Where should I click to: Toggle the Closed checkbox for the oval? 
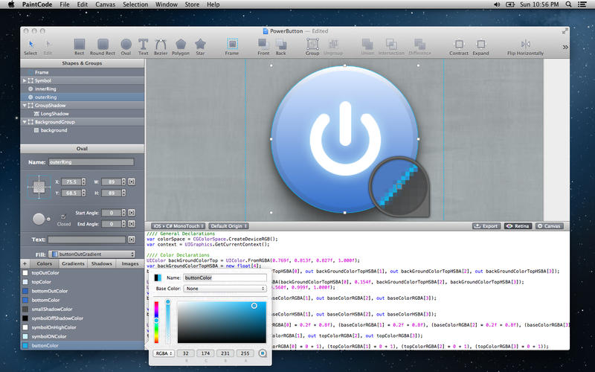click(x=62, y=217)
